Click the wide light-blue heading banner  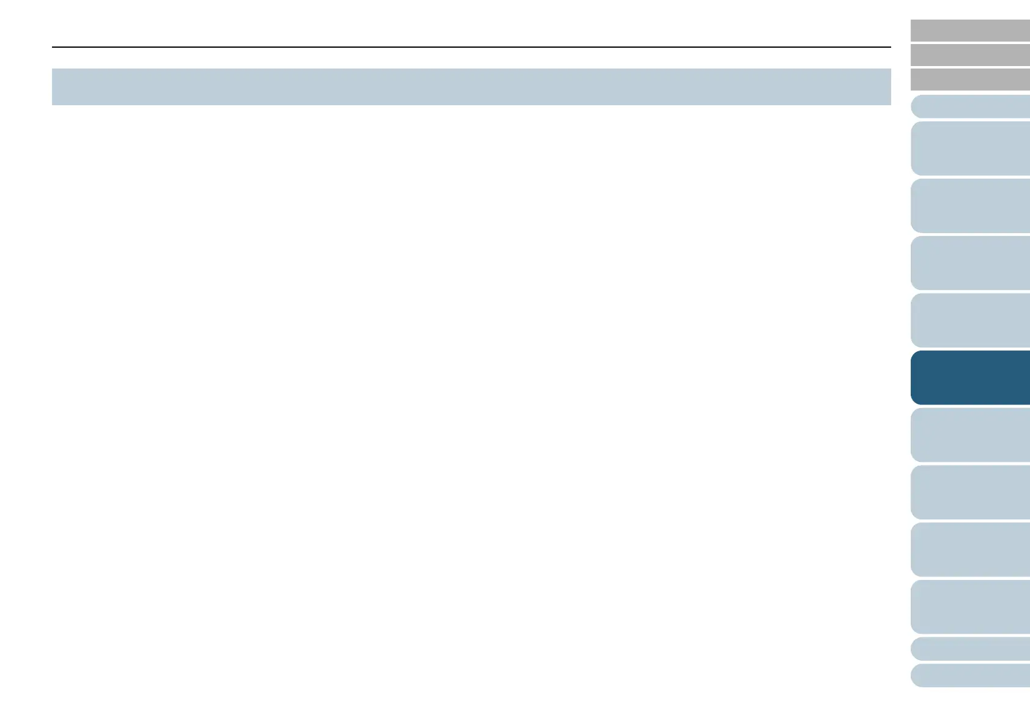pyautogui.click(x=471, y=87)
